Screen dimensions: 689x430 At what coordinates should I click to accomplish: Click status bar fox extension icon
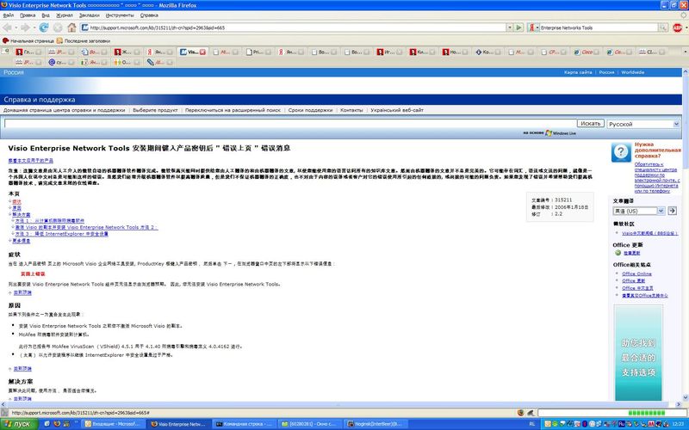point(521,413)
